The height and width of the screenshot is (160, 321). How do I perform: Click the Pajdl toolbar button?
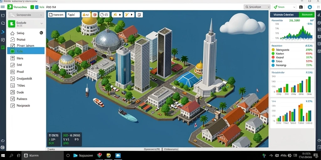[73, 15]
